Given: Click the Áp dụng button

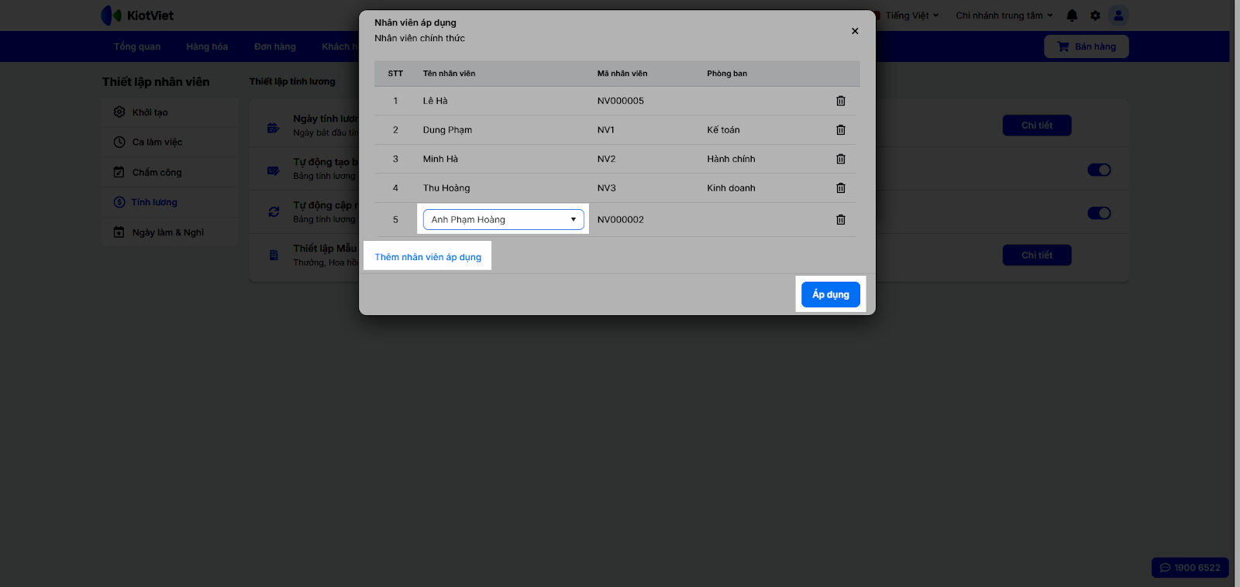Looking at the screenshot, I should 831,294.
